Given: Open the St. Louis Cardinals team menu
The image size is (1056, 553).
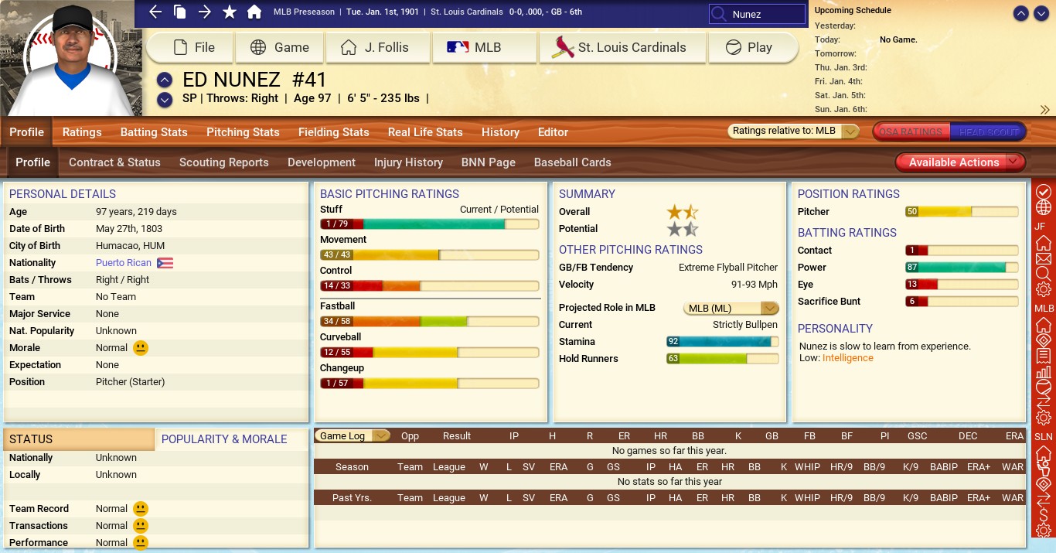Looking at the screenshot, I should point(622,47).
